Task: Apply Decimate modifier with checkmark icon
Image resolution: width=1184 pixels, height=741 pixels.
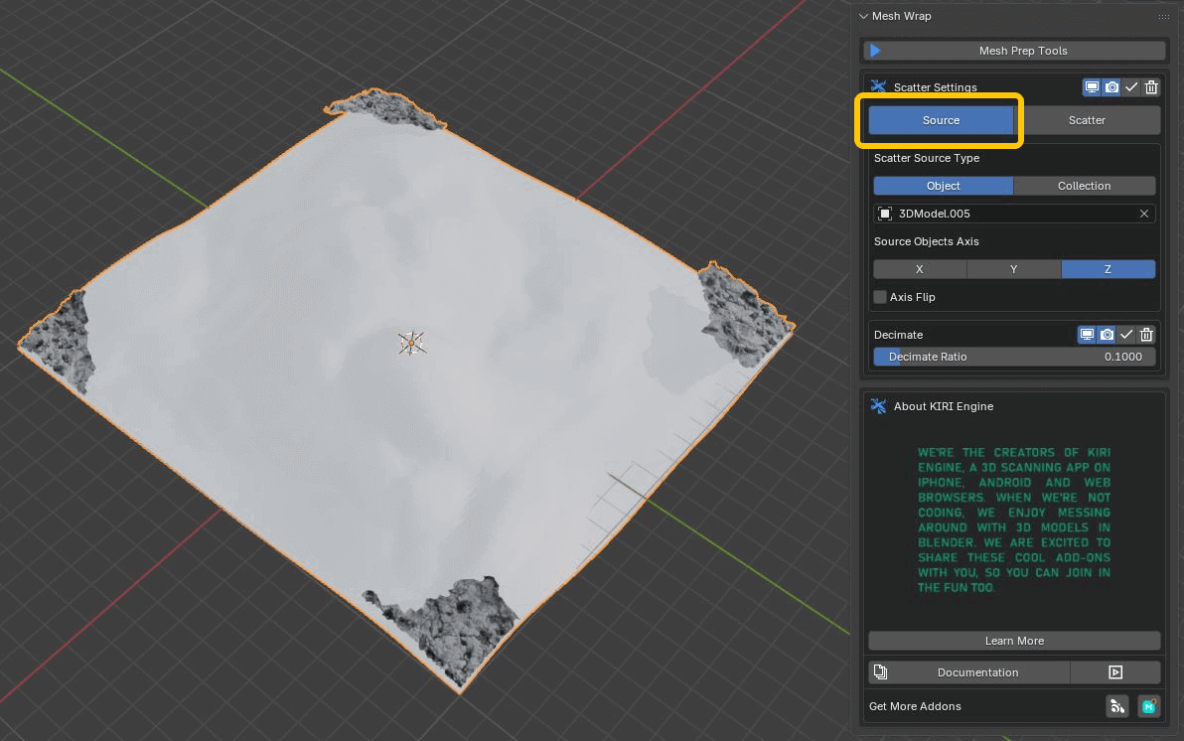Action: [x=1126, y=335]
